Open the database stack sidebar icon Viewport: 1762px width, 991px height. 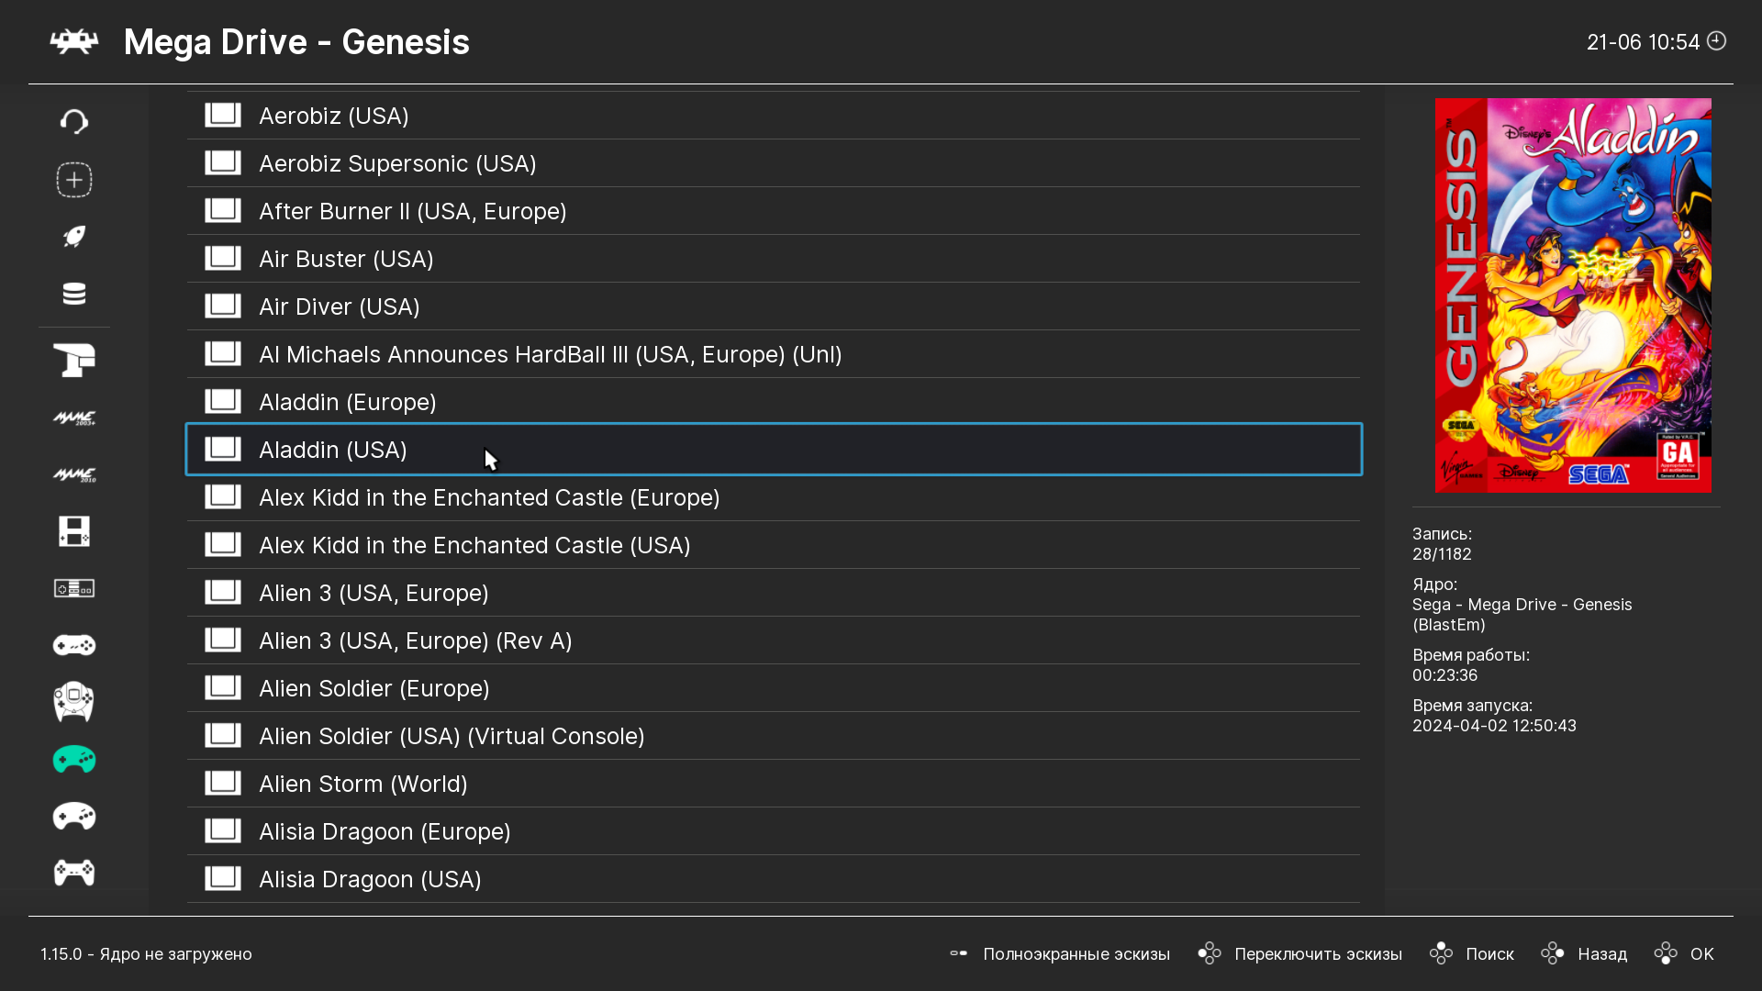(74, 294)
